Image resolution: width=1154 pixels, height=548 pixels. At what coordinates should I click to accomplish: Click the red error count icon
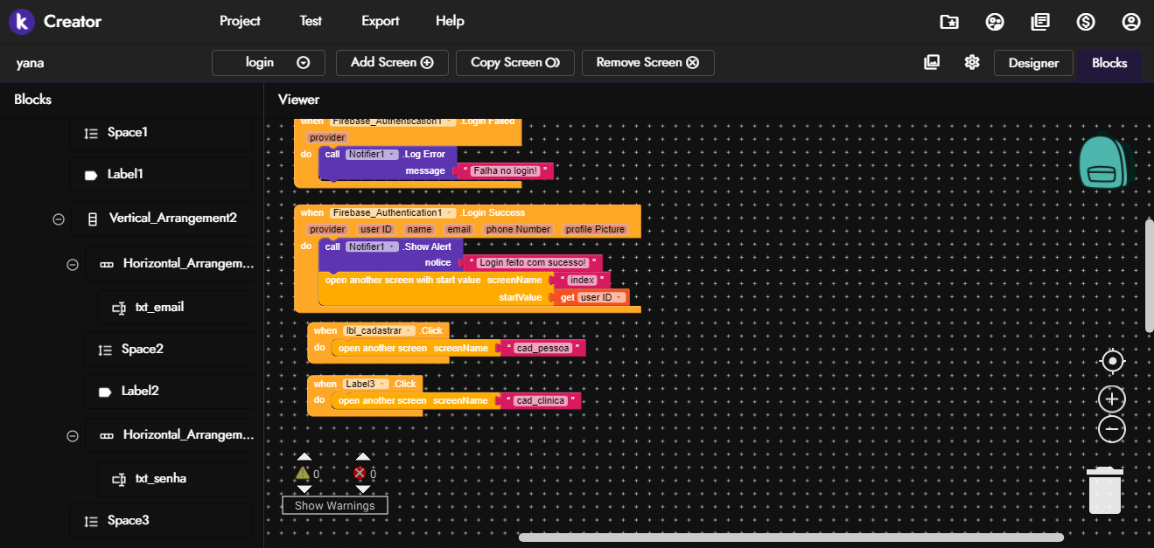pos(359,473)
